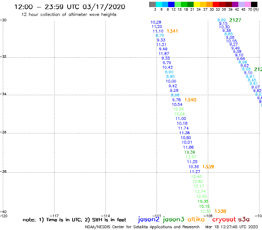The width and height of the screenshot is (262, 230).
Task: Click wave height value 11.00
Action: tap(181, 119)
